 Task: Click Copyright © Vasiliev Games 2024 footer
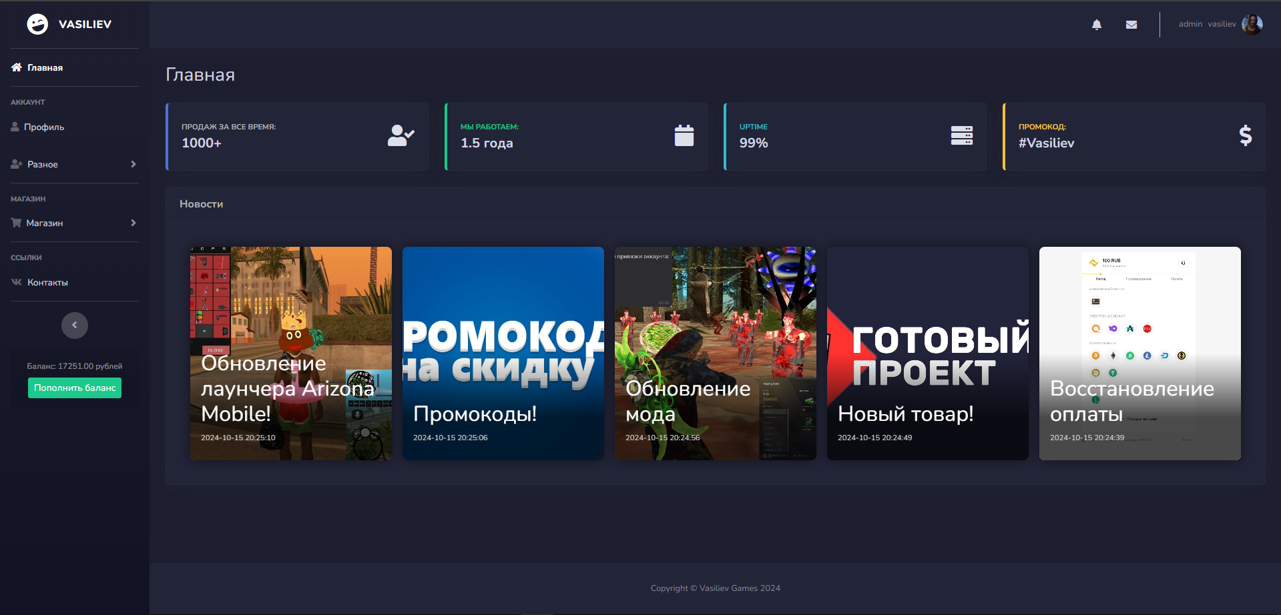tap(716, 588)
